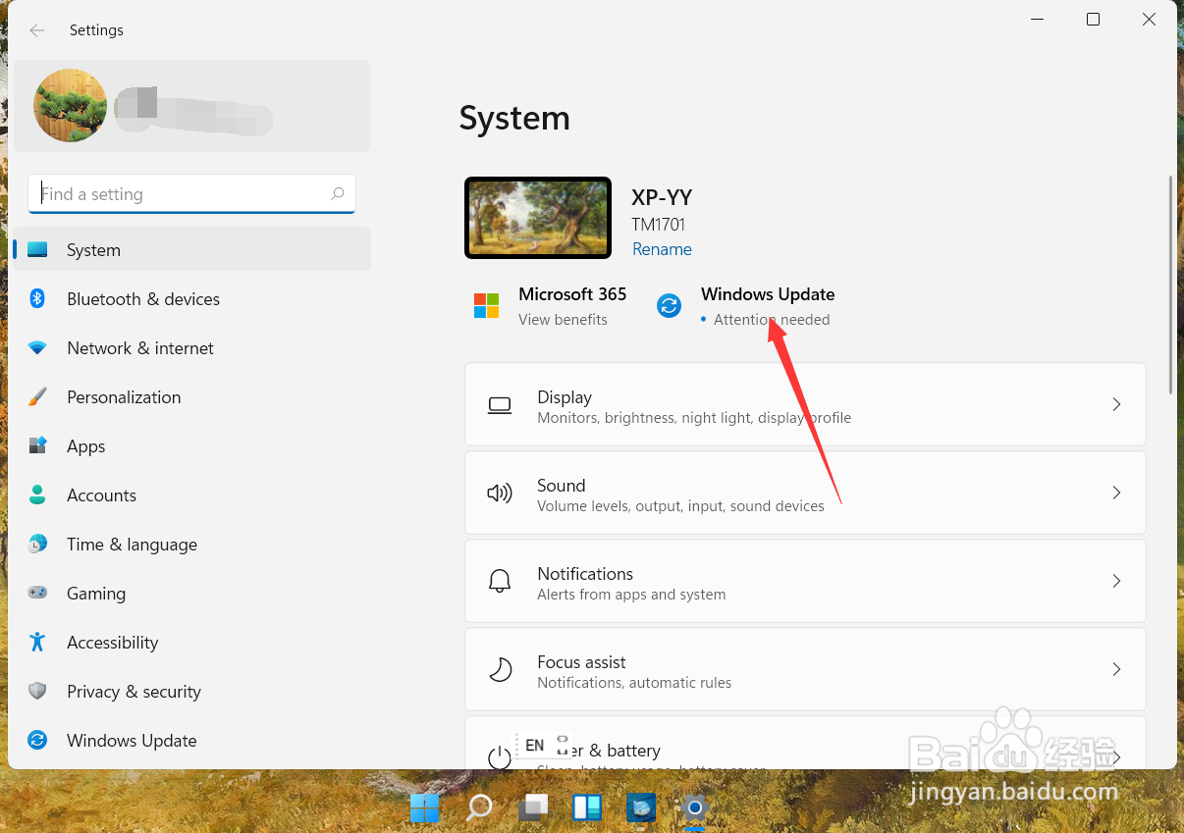
Task: Click the user profile avatar picture
Action: tap(70, 106)
